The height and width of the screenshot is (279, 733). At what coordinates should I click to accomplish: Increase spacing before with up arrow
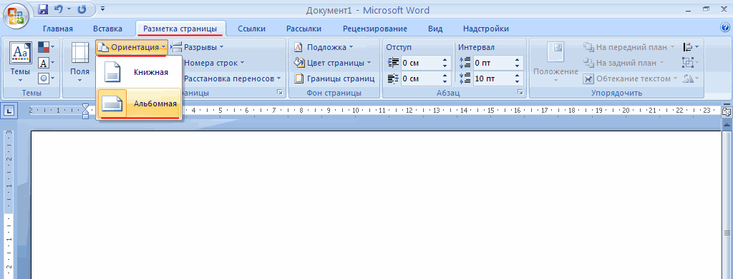point(517,60)
